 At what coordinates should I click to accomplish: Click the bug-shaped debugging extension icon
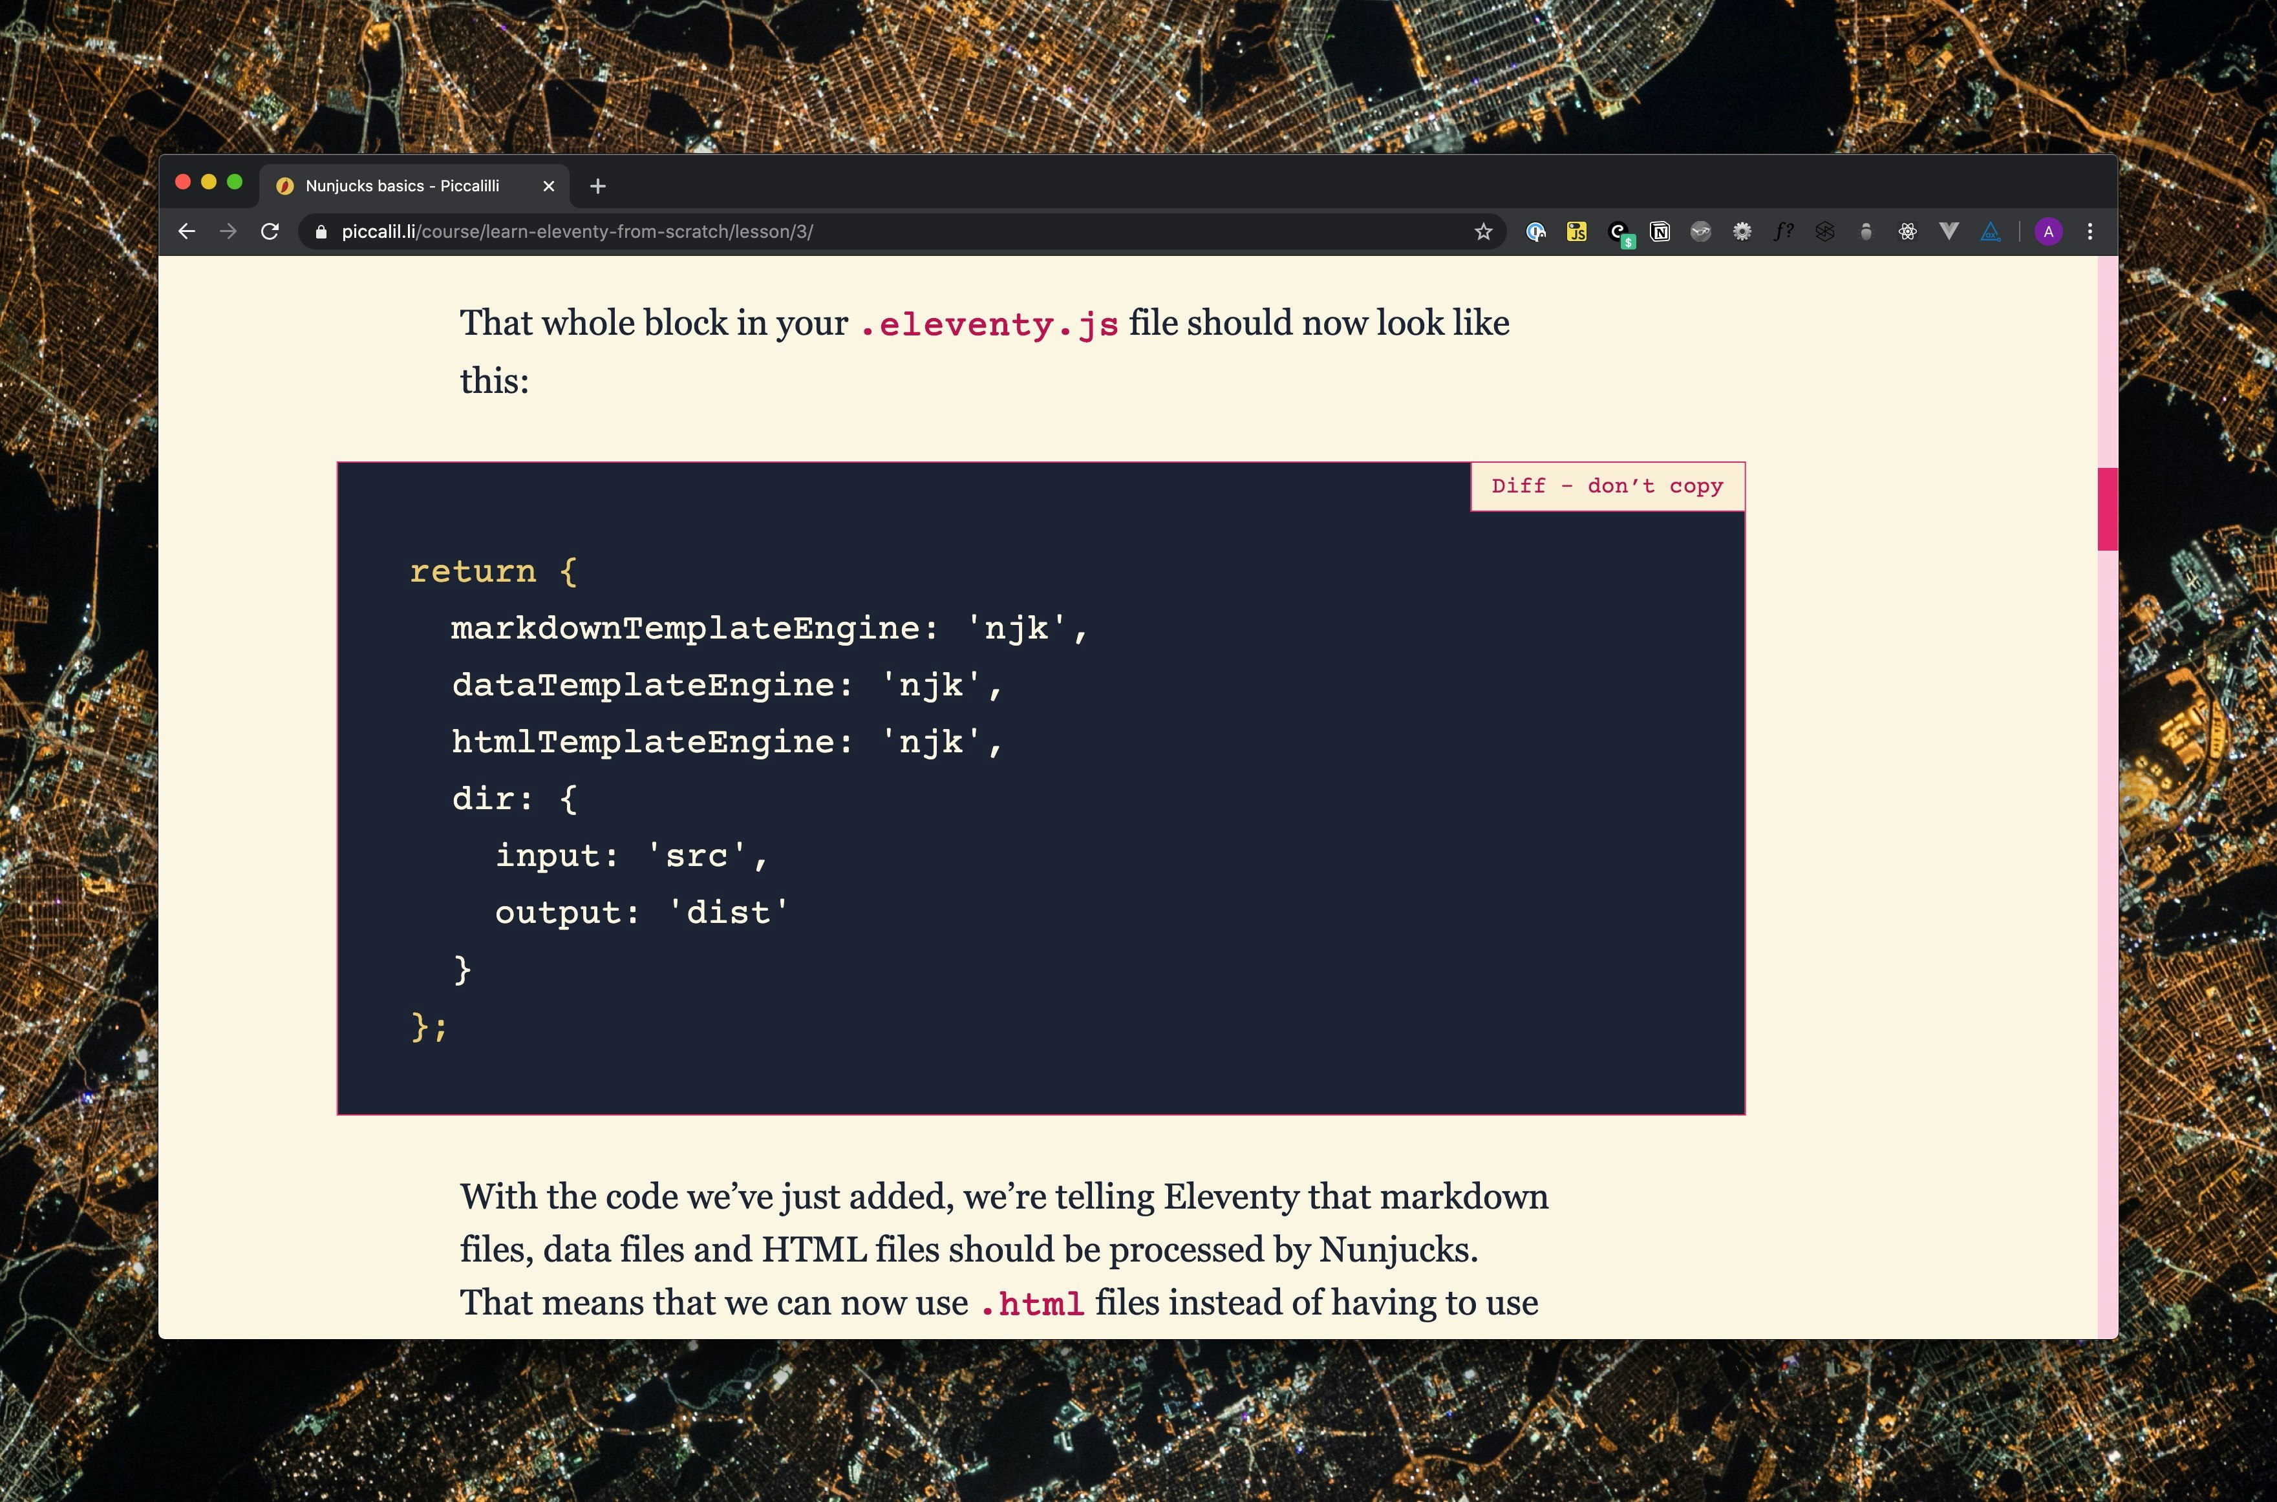point(1866,231)
